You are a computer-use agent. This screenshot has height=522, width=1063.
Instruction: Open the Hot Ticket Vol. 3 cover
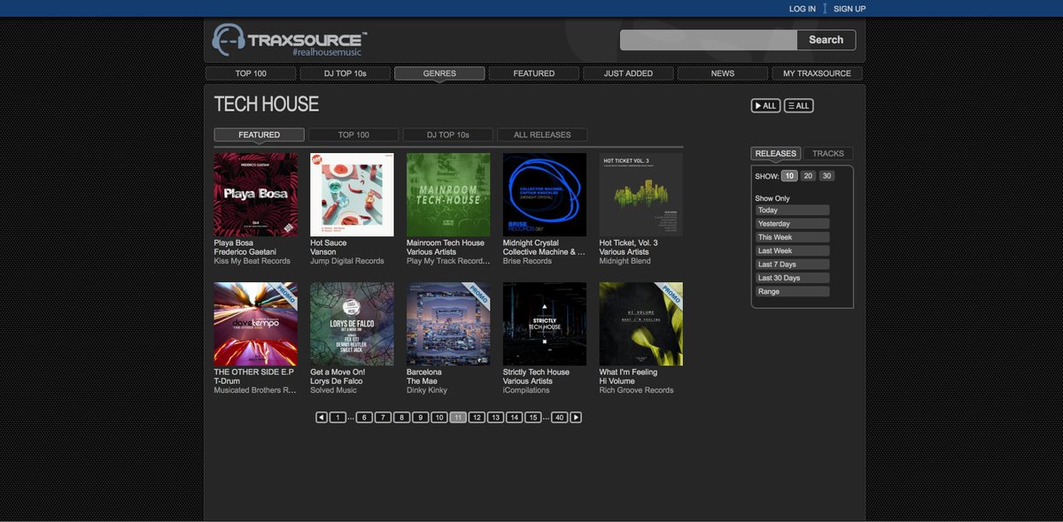pos(641,195)
